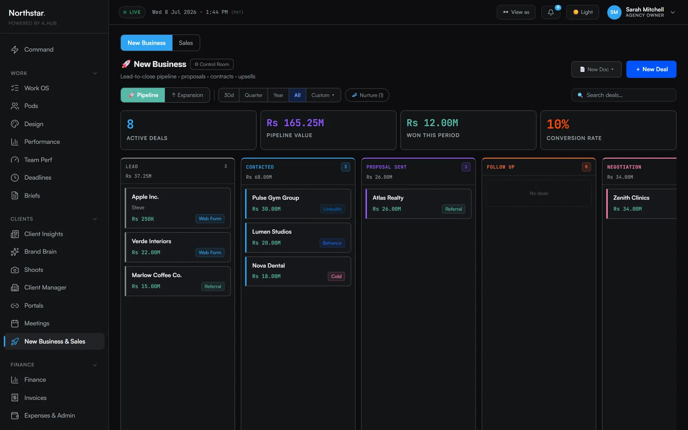
Task: Click the Portals link icon
Action: click(15, 306)
